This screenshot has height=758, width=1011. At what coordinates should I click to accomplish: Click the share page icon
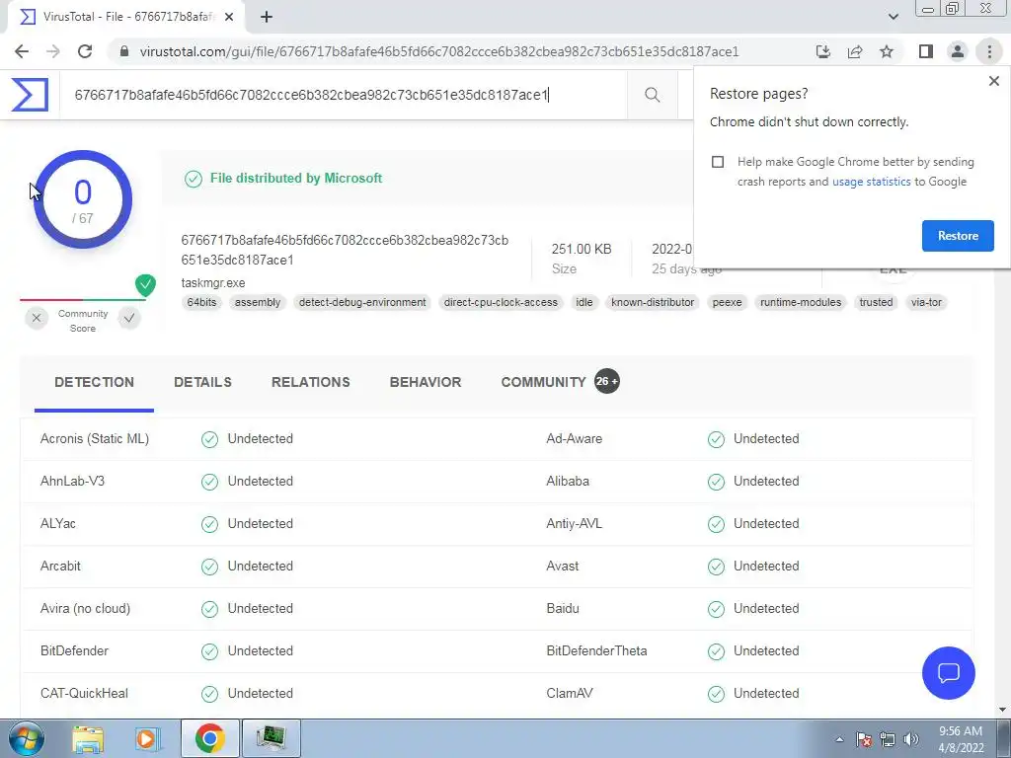(855, 51)
